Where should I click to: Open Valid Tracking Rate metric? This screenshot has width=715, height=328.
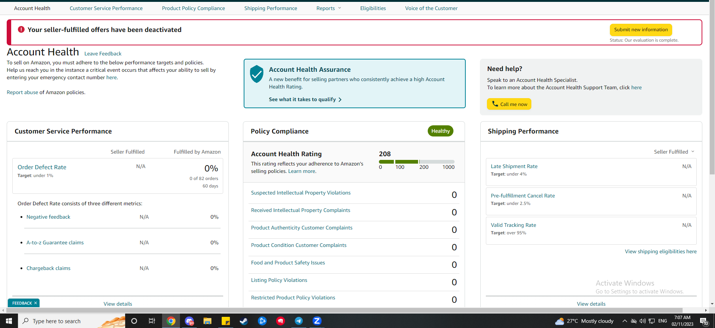coord(513,225)
